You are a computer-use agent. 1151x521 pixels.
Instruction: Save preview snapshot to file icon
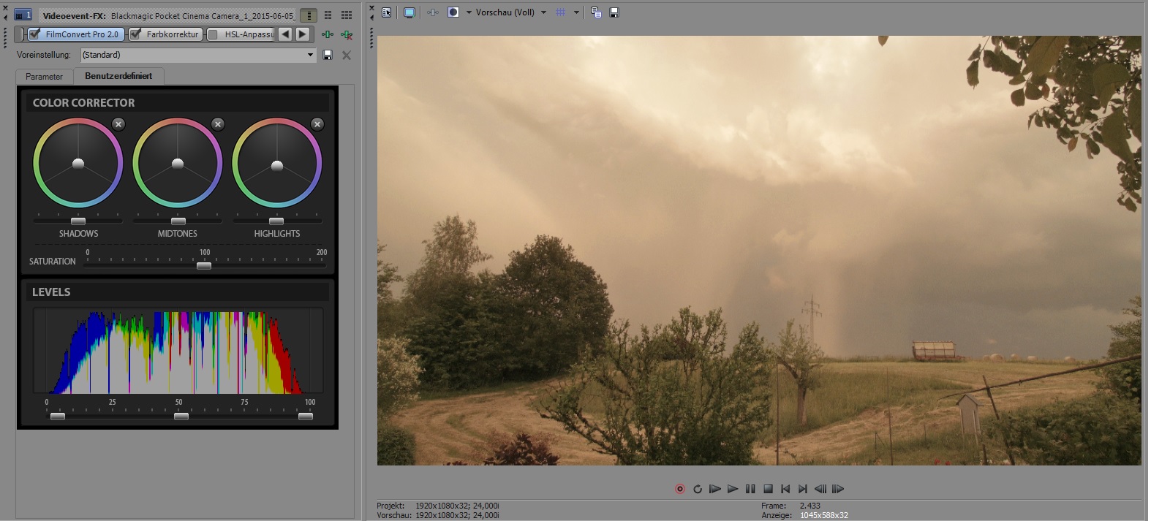[x=614, y=12]
